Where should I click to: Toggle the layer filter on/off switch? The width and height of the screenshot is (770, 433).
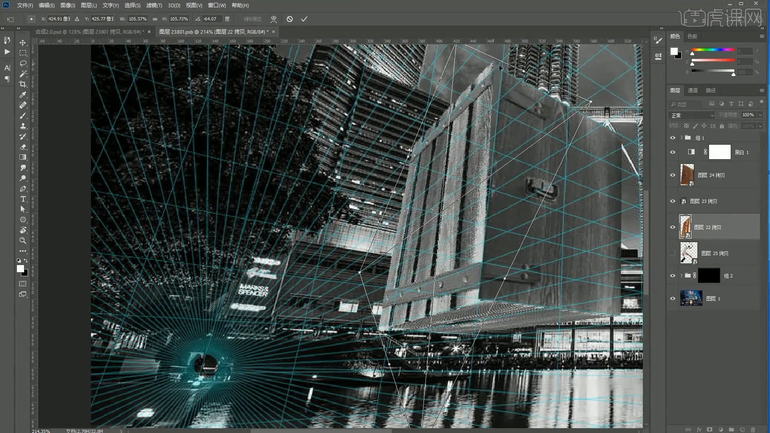pyautogui.click(x=761, y=103)
